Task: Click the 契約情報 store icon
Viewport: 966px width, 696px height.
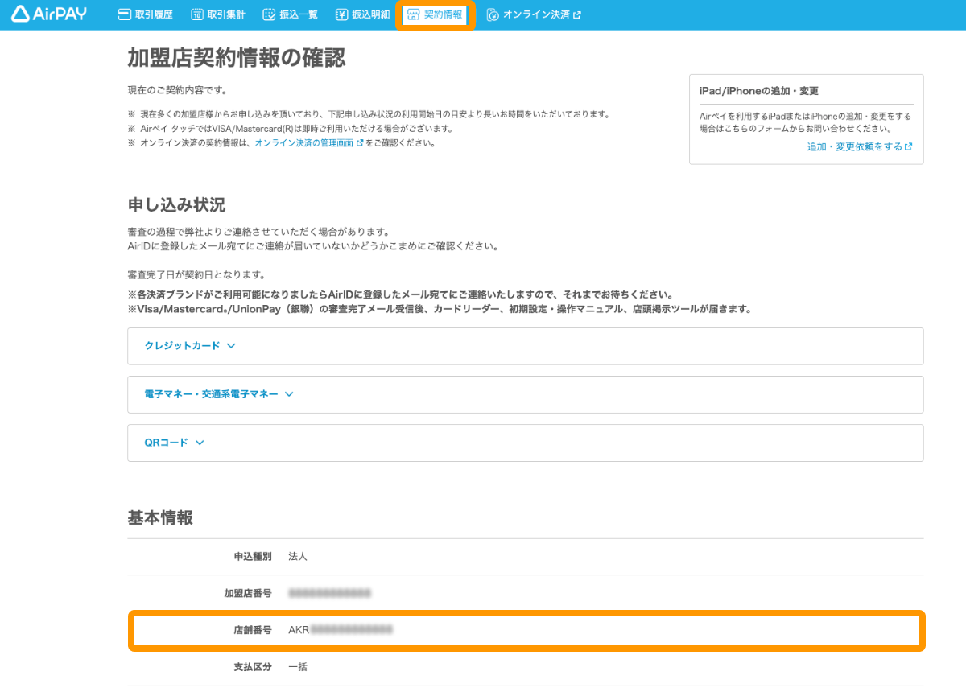Action: (x=413, y=14)
